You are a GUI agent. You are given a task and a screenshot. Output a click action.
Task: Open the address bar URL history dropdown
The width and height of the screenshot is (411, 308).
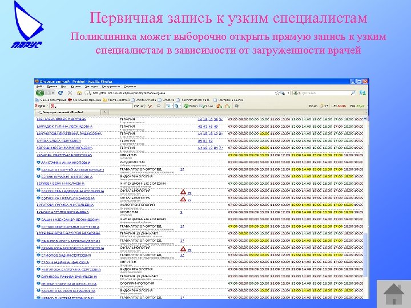coord(288,93)
